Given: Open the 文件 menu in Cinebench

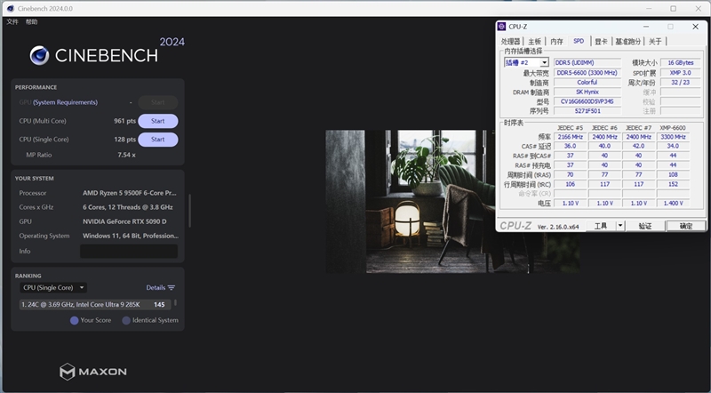Looking at the screenshot, I should click(12, 21).
